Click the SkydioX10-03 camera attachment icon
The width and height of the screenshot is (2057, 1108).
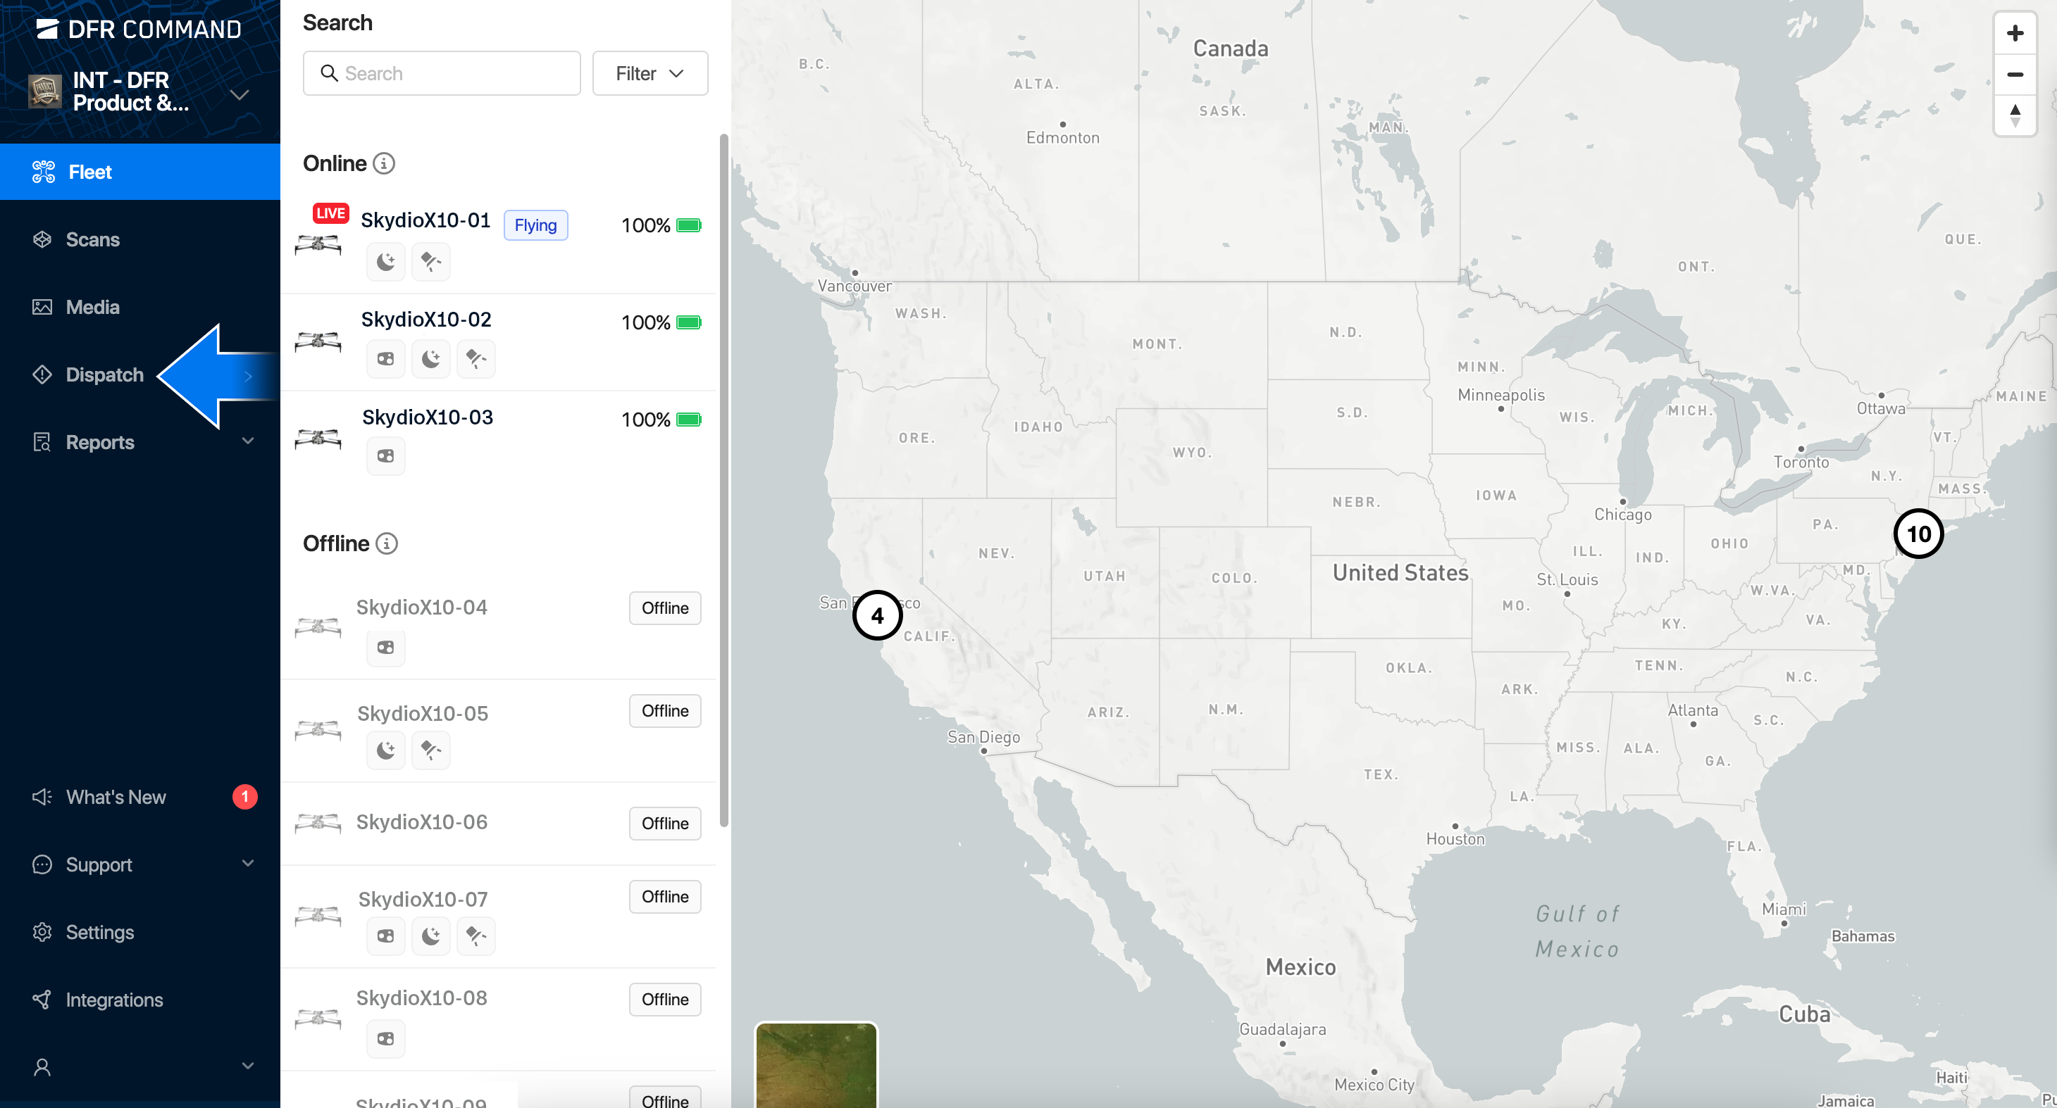click(386, 456)
